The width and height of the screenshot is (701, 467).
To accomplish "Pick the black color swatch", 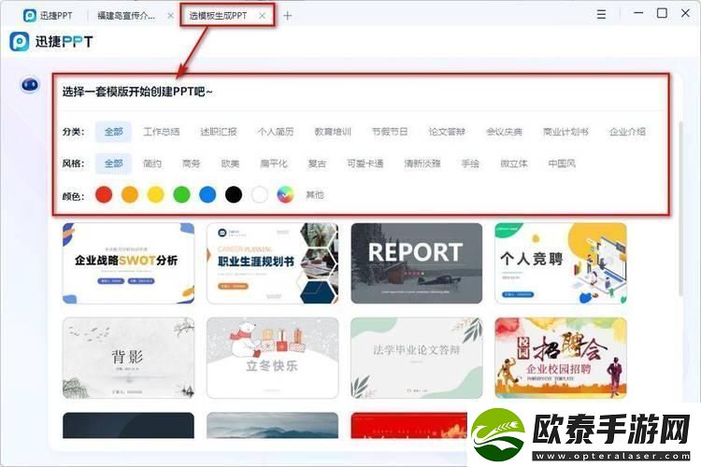I will (234, 195).
